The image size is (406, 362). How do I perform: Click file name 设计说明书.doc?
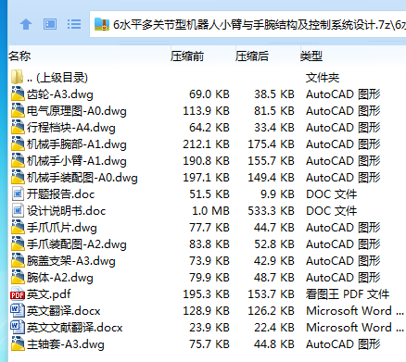(x=66, y=211)
